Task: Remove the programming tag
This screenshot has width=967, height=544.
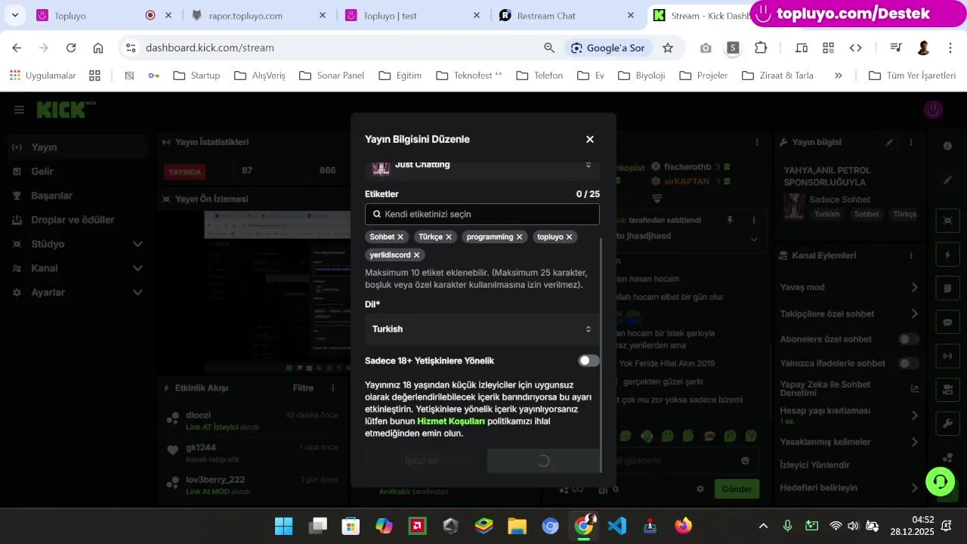Action: pos(519,236)
